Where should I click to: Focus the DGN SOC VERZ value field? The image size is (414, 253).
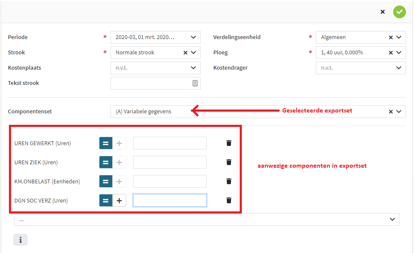tap(170, 200)
